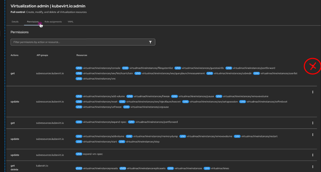Click the VMIP badge beside virtualmachineinstancepresets

(79, 168)
